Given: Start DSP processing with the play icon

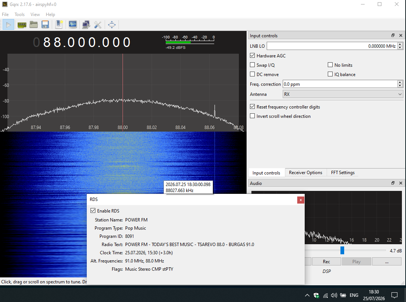Looking at the screenshot, I should coord(8,25).
